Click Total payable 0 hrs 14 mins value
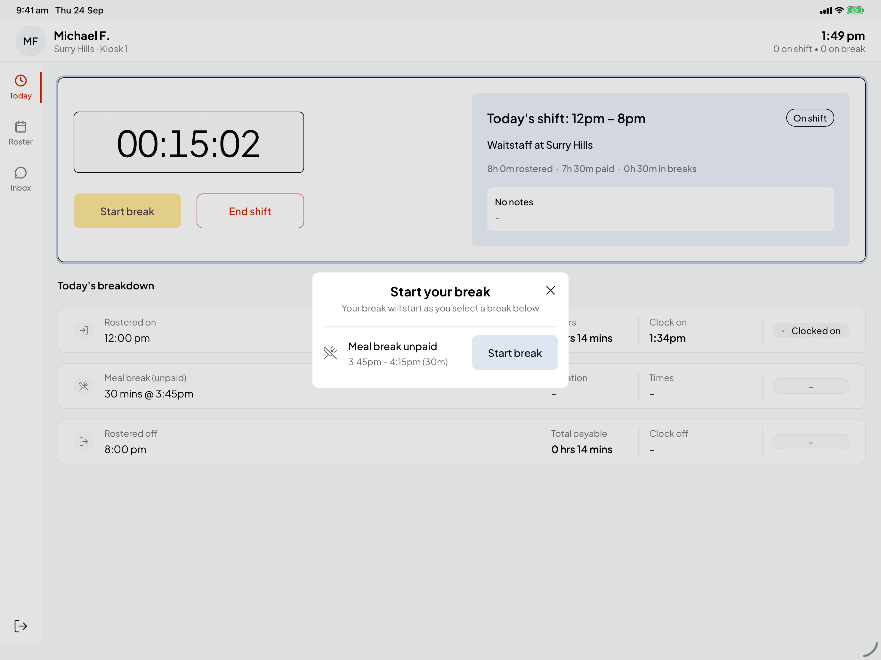The width and height of the screenshot is (881, 660). [581, 450]
